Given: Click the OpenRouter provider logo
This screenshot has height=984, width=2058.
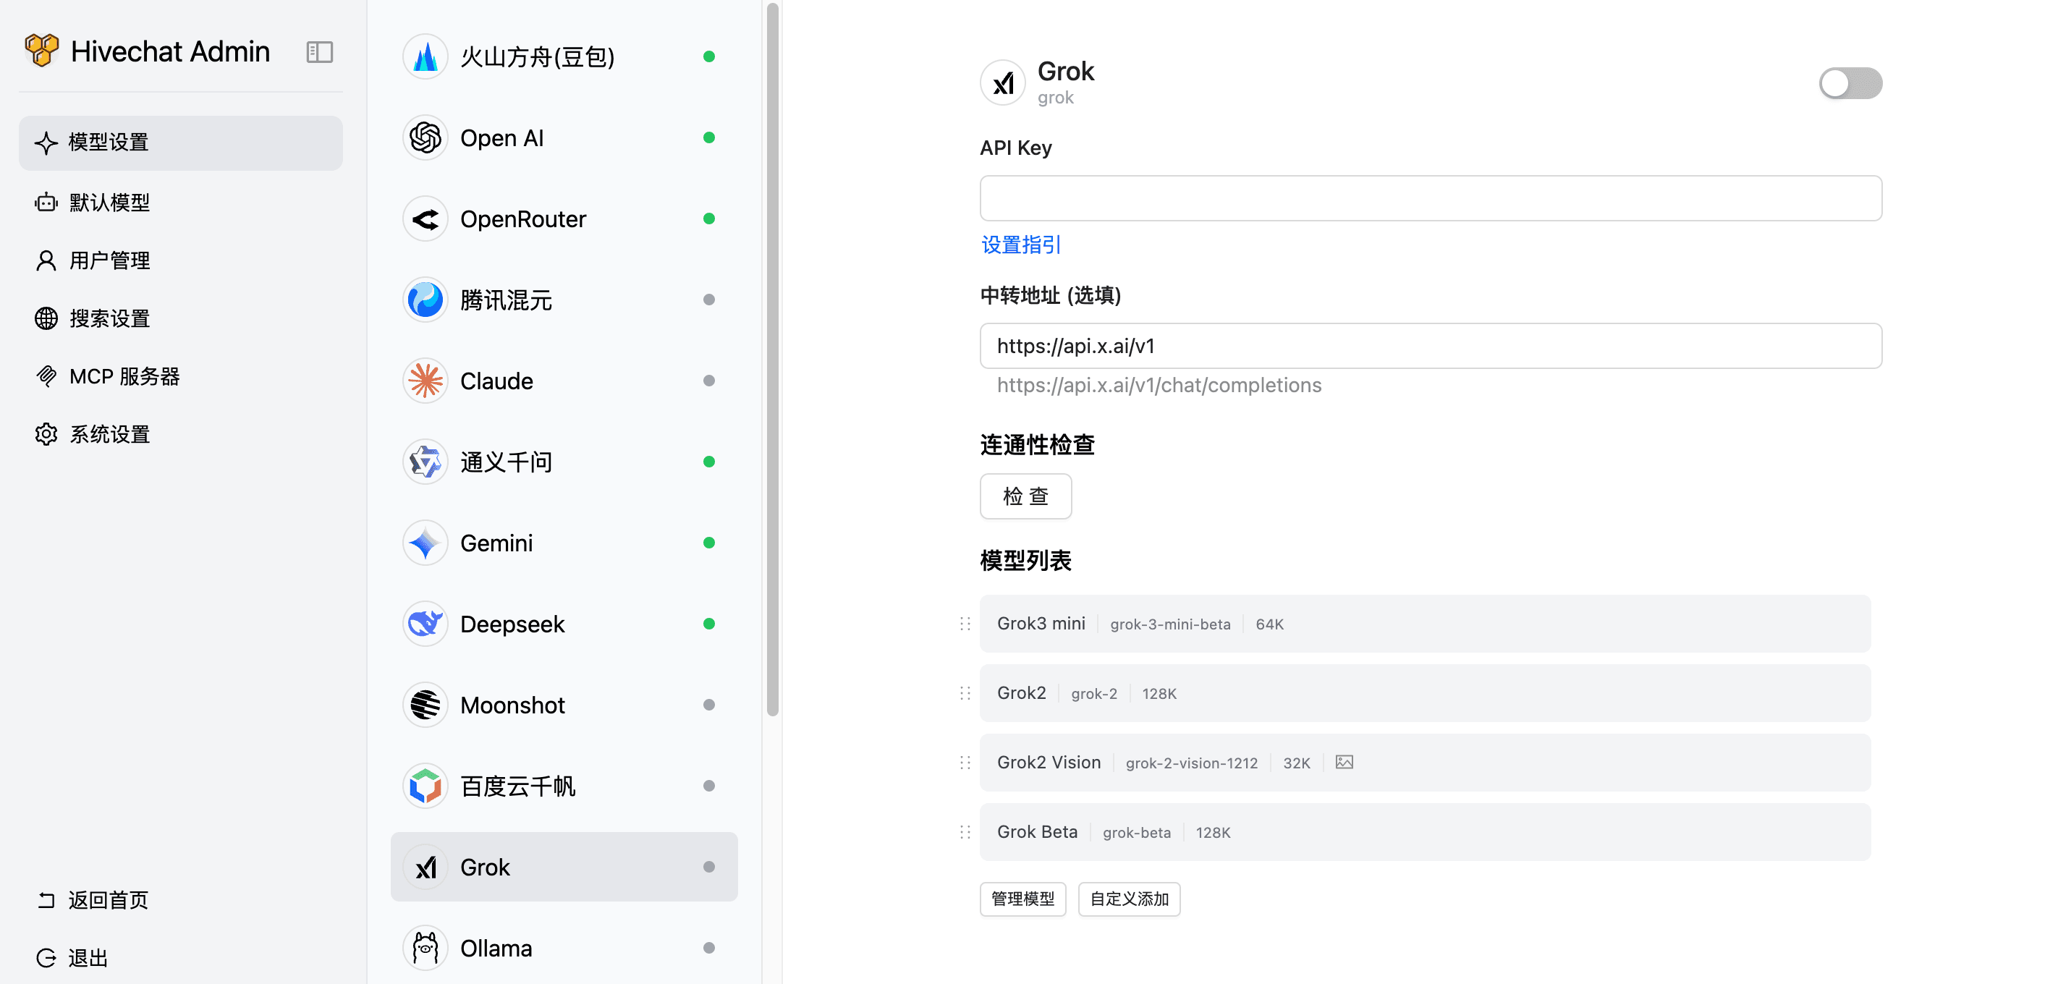Looking at the screenshot, I should (x=425, y=219).
